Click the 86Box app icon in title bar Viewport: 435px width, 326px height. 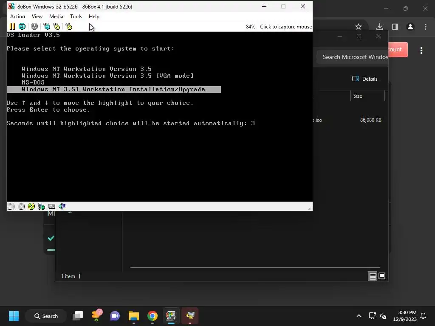pos(11,6)
